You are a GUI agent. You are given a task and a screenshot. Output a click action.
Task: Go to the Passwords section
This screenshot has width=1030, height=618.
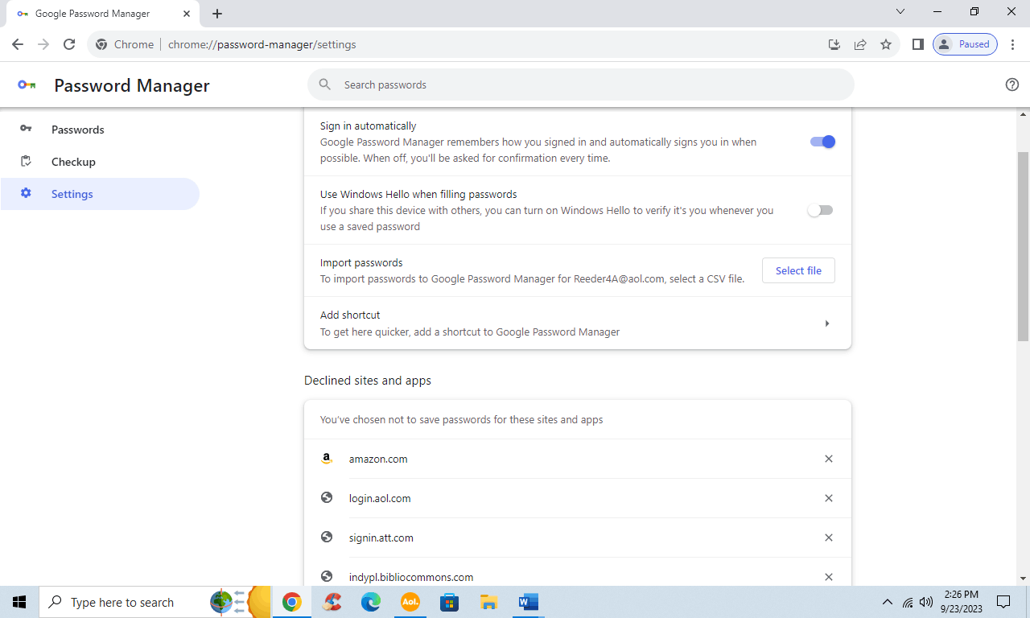pyautogui.click(x=100, y=130)
